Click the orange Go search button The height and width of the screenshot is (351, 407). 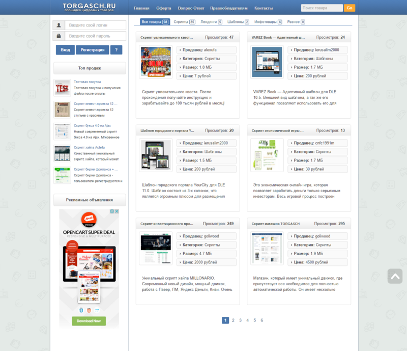pyautogui.click(x=350, y=8)
